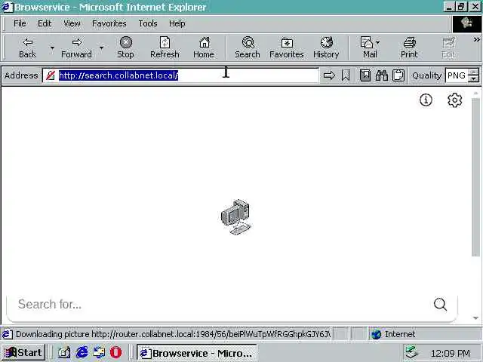Screen dimensions: 483x362
Task: Open the page settings gear icon
Action: pyautogui.click(x=454, y=100)
